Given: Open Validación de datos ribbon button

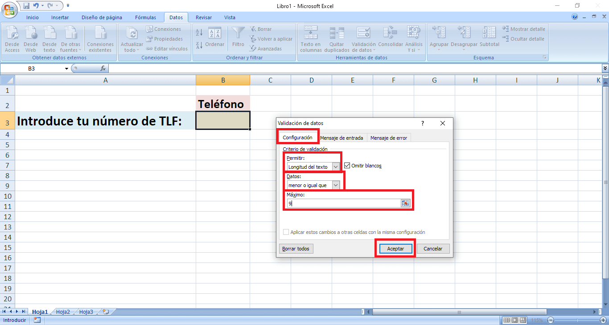Looking at the screenshot, I should (x=364, y=39).
